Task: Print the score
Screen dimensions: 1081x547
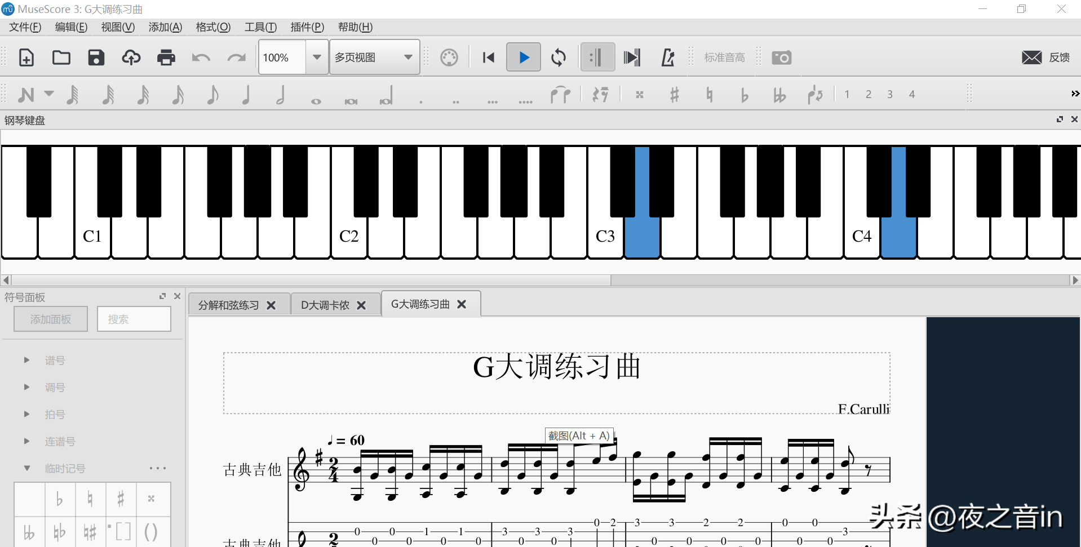Action: coord(166,57)
